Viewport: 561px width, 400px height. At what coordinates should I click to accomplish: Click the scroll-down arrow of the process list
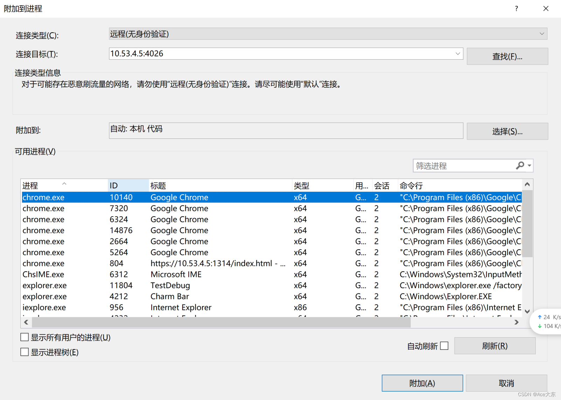(527, 311)
